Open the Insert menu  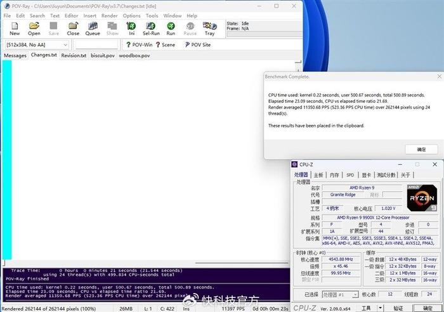click(x=90, y=16)
